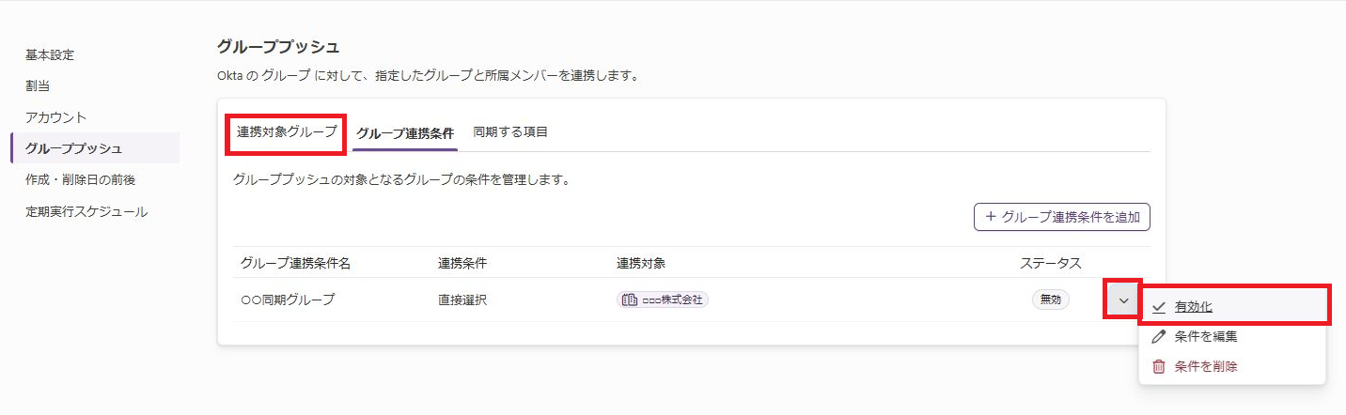
Task: Navigate to 定期実行スケジュール
Action: click(86, 211)
